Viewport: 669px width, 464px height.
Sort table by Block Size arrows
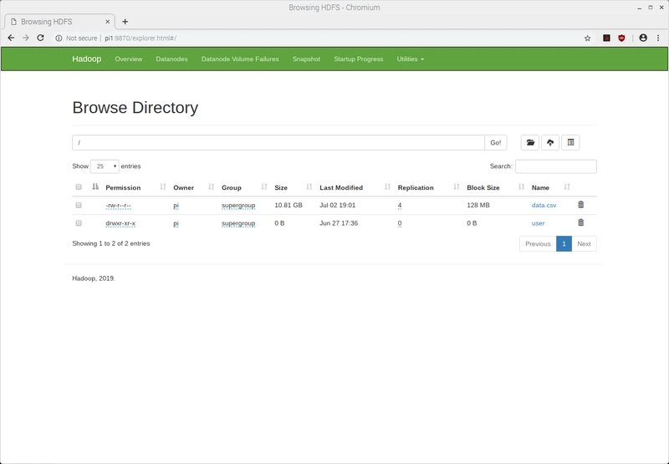click(521, 186)
